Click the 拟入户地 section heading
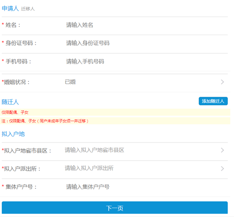234x217 pixels. tap(13, 134)
